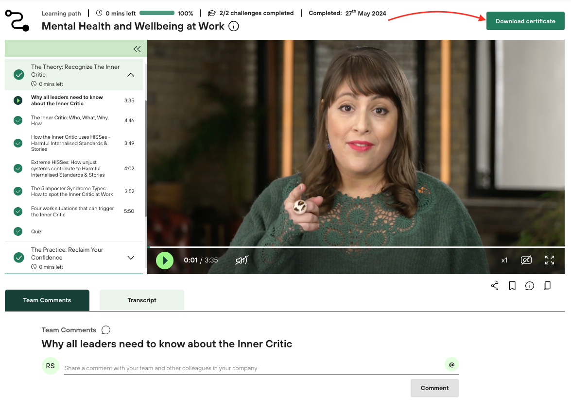Collapse the sidebar with the double chevron
The width and height of the screenshot is (571, 408).
tap(137, 49)
